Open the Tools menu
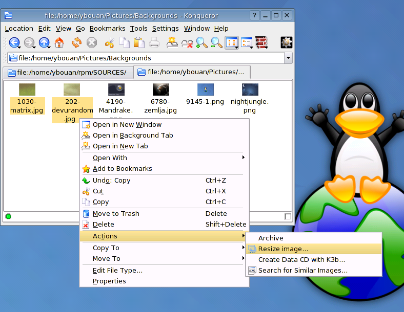Viewport: 404px width, 312px height. coord(138,29)
